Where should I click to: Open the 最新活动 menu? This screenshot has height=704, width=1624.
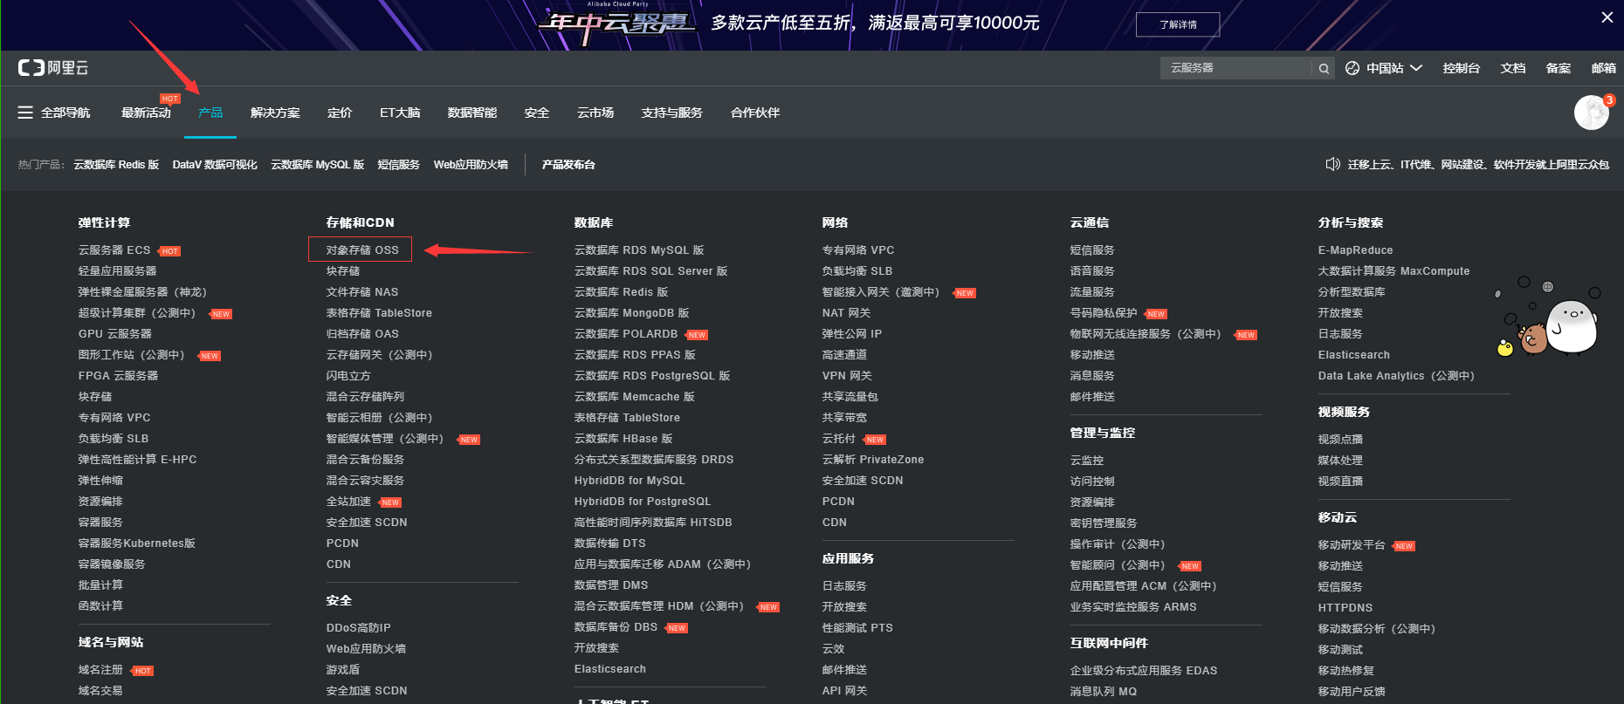pos(146,113)
